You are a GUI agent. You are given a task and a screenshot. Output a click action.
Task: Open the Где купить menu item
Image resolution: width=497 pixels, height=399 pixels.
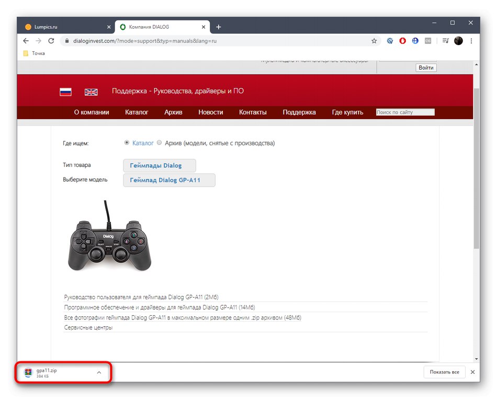[347, 112]
